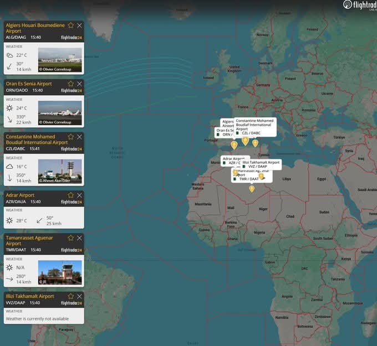The image size is (377, 346).
Task: Click the 24° C temperature on Oran card
Action: [x=22, y=108]
